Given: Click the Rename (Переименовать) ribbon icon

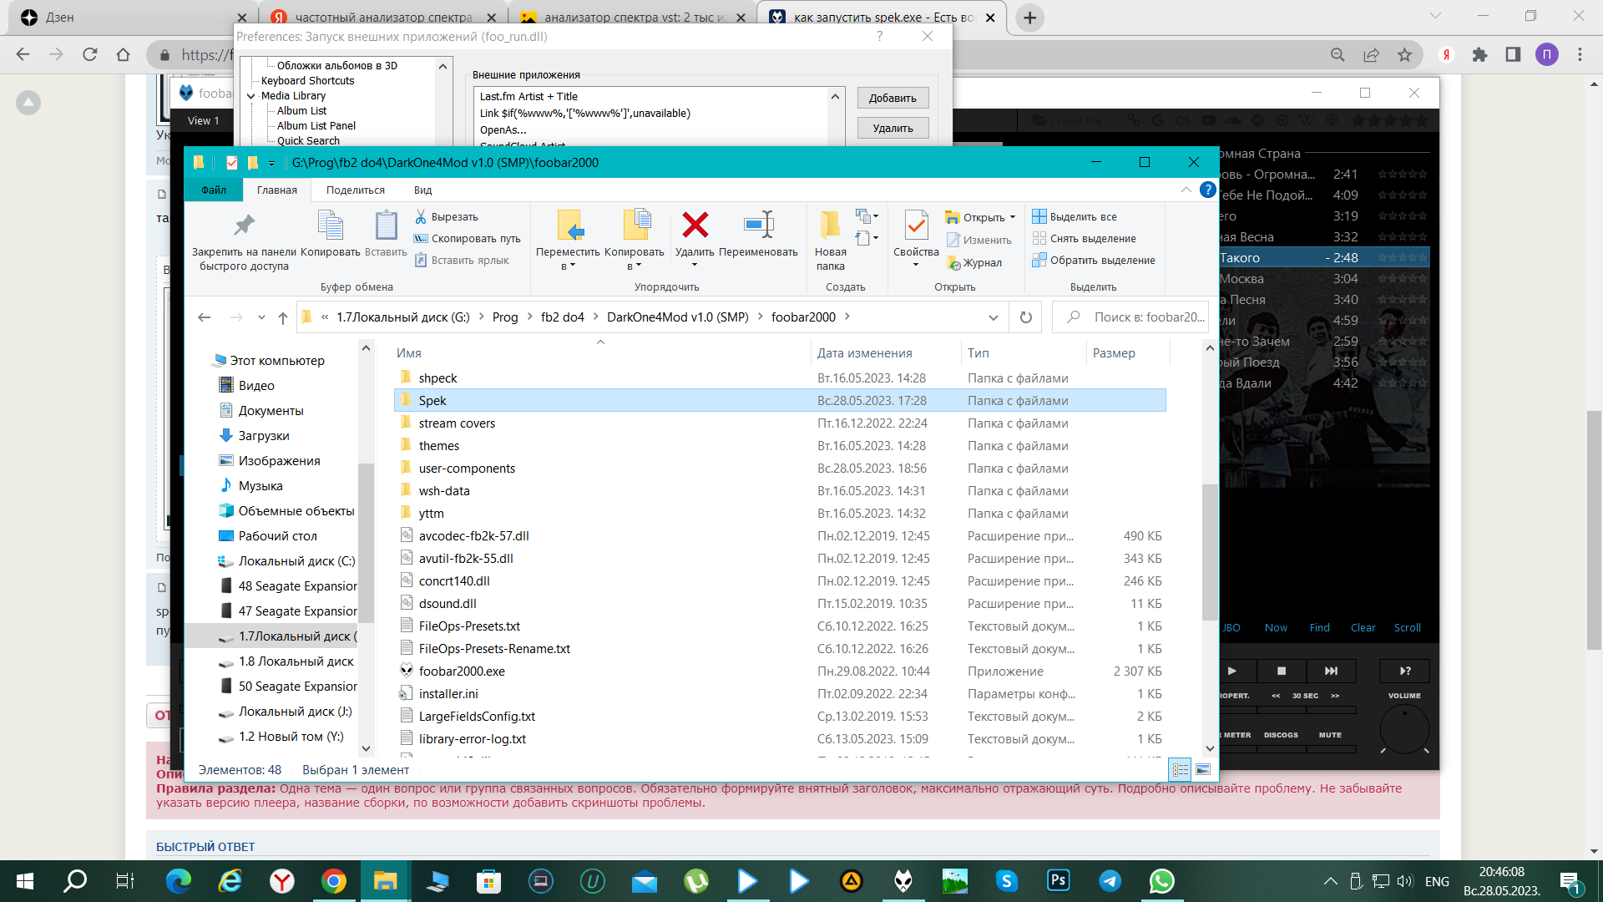Looking at the screenshot, I should pyautogui.click(x=758, y=225).
